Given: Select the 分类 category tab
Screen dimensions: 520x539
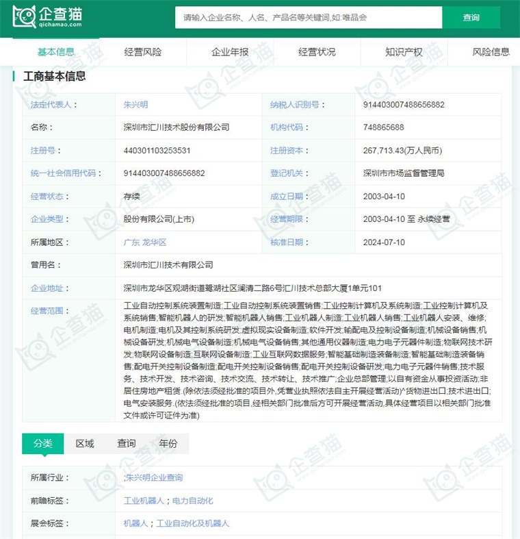Looking at the screenshot, I should pos(42,444).
